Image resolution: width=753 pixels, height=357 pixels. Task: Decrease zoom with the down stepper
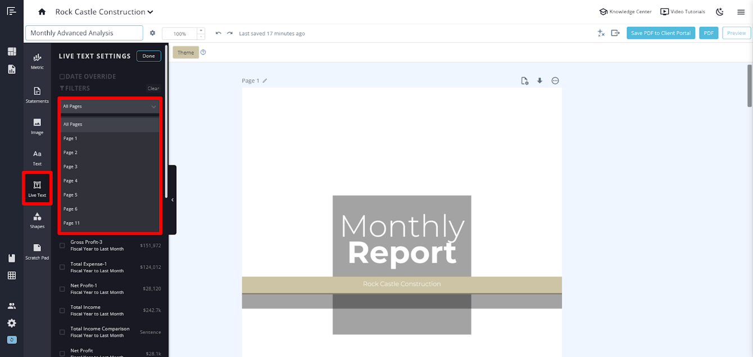coord(201,37)
